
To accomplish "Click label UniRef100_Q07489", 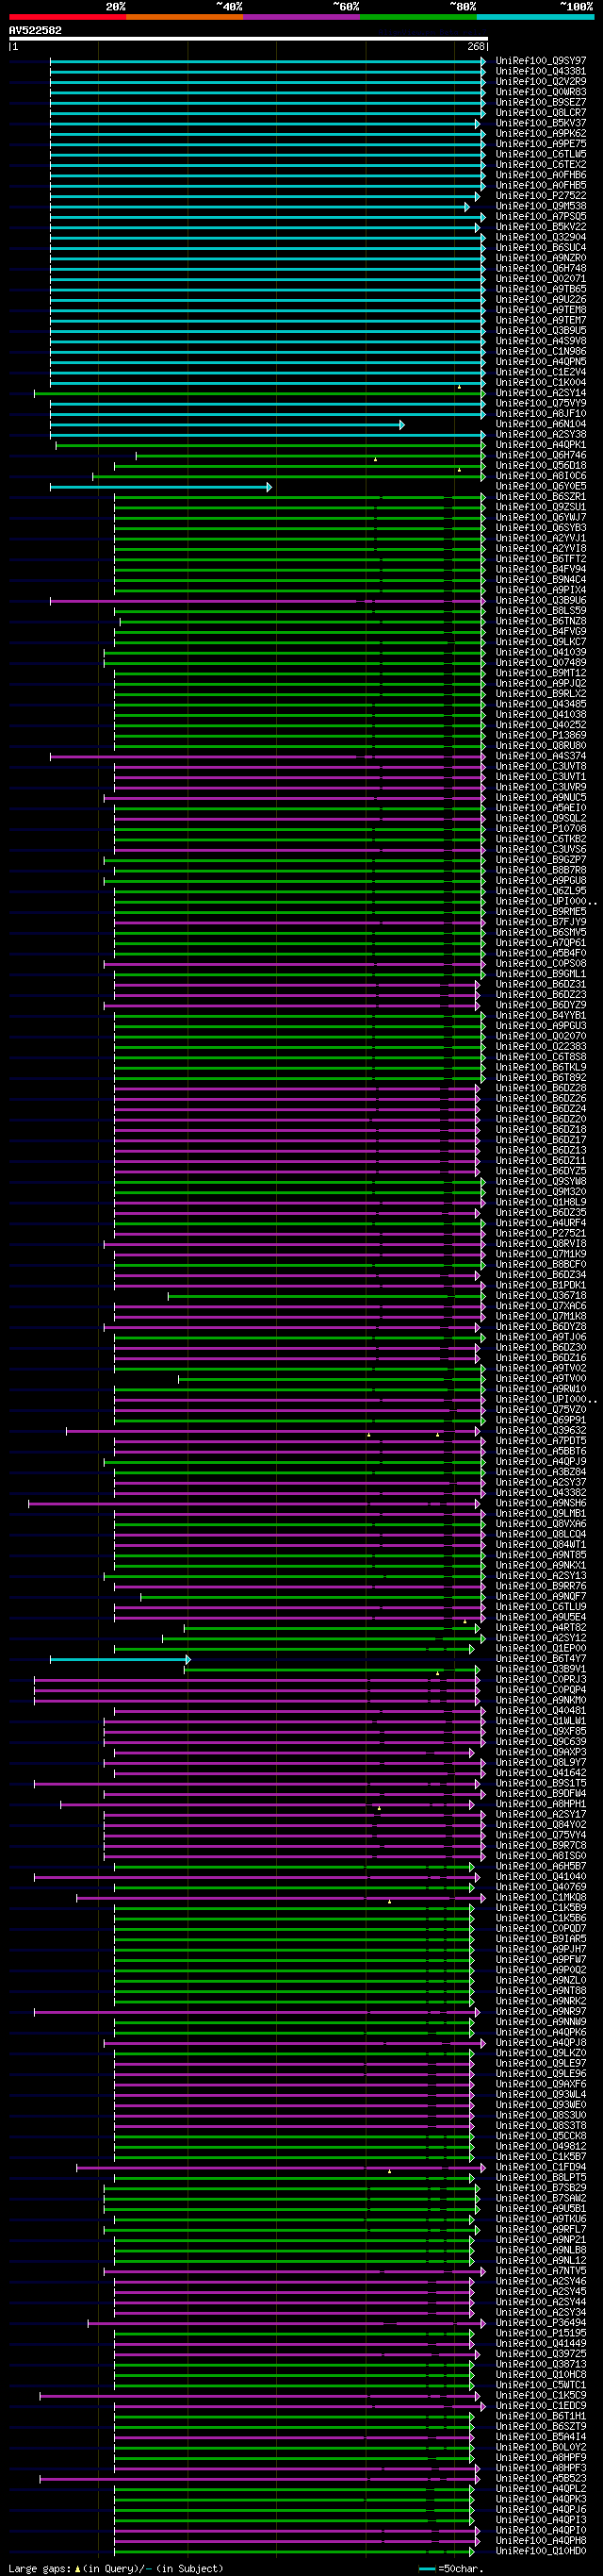I will 541,662.
